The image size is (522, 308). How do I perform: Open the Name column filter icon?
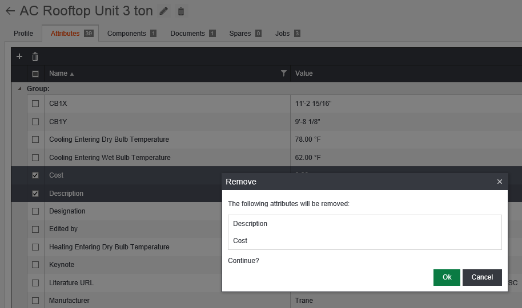coord(284,73)
